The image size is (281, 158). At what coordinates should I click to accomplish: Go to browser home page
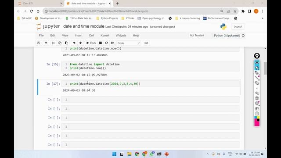(x=38, y=11)
